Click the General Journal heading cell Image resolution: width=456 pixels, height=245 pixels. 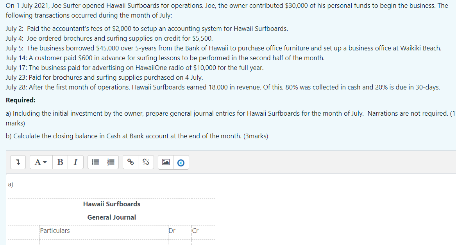(111, 217)
